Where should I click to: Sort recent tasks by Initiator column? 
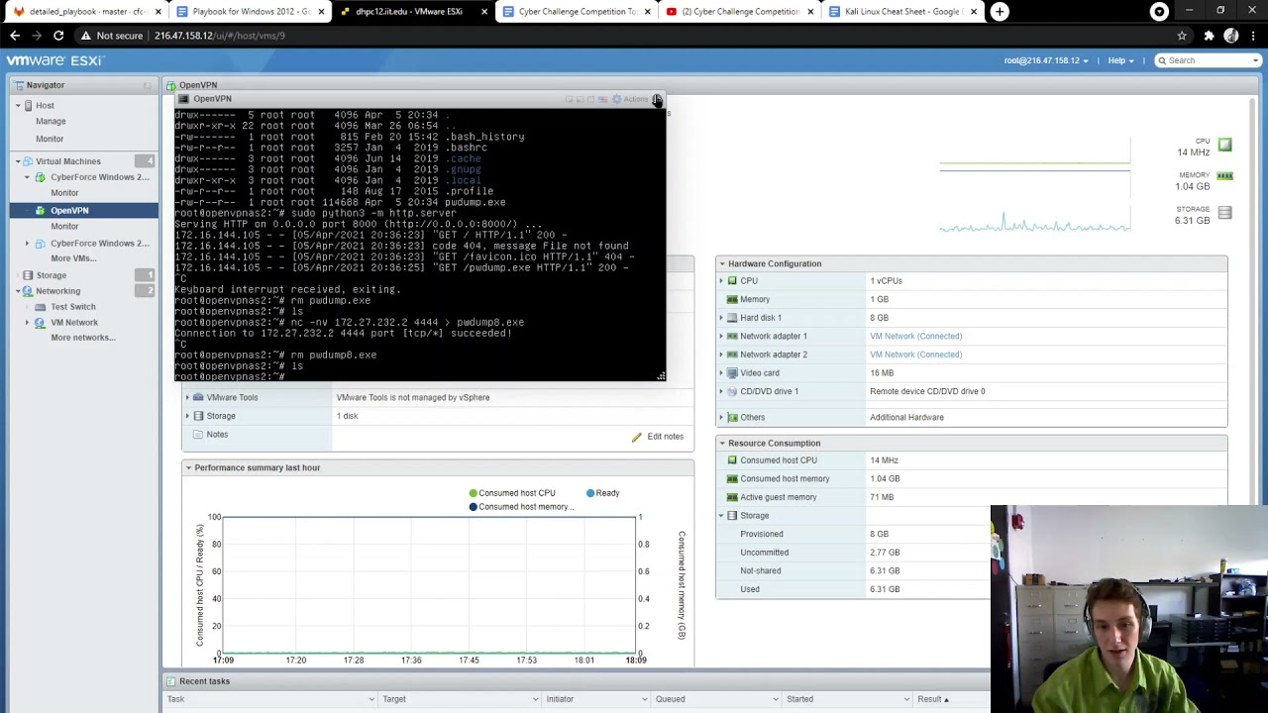point(594,699)
